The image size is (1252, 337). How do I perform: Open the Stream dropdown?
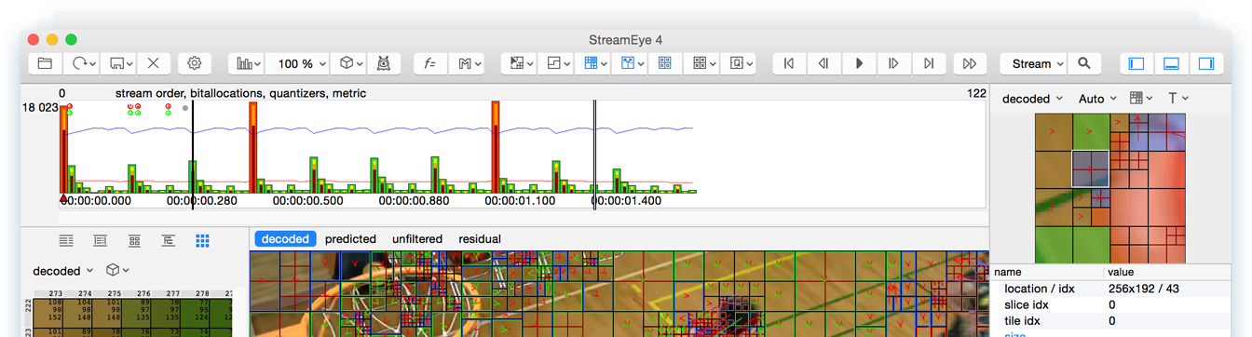coord(1033,63)
